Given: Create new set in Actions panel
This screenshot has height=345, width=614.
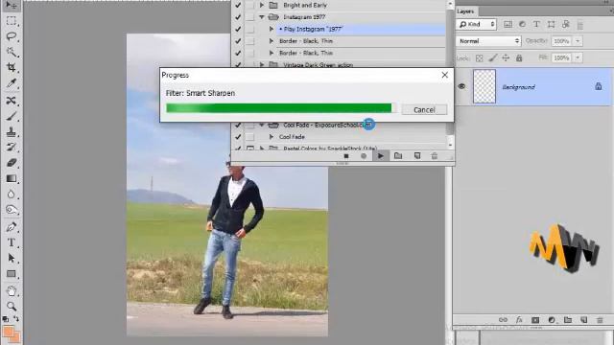Looking at the screenshot, I should tap(398, 155).
